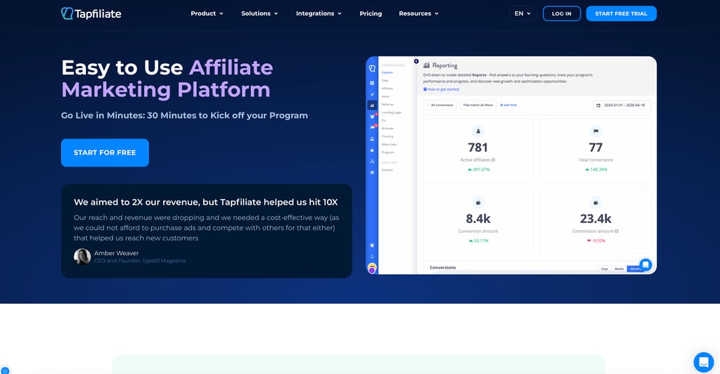Select Browser in the reporting sidebar
The image size is (720, 374).
387,129
